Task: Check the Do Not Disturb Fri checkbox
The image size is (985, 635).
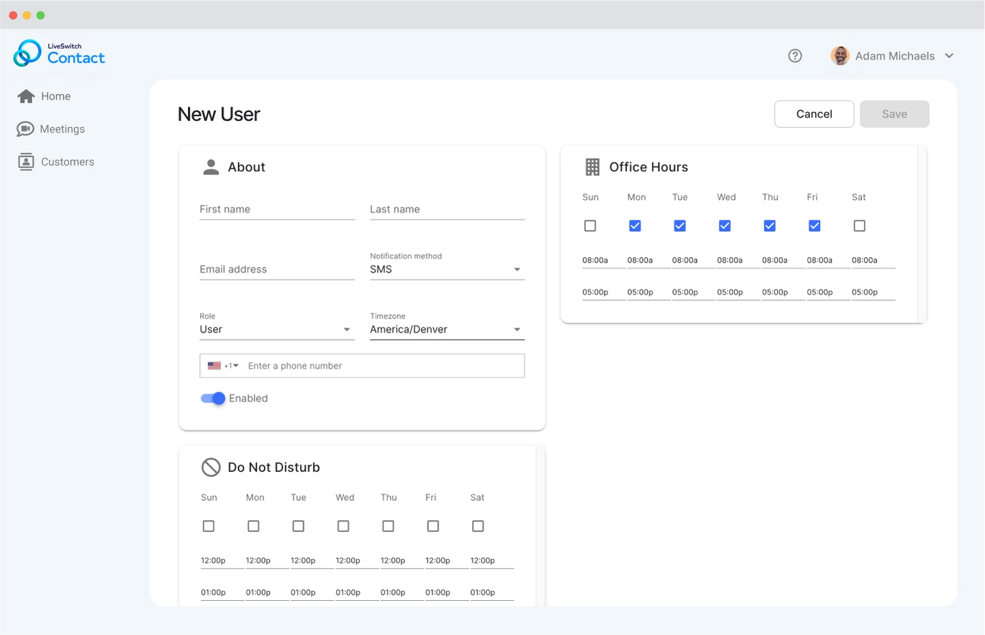Action: [433, 526]
